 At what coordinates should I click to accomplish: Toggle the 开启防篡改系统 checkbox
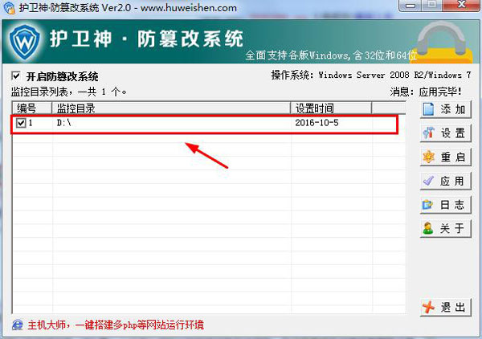coord(16,76)
